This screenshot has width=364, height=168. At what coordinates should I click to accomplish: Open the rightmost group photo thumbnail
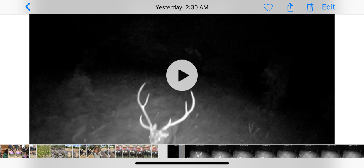click(x=155, y=151)
